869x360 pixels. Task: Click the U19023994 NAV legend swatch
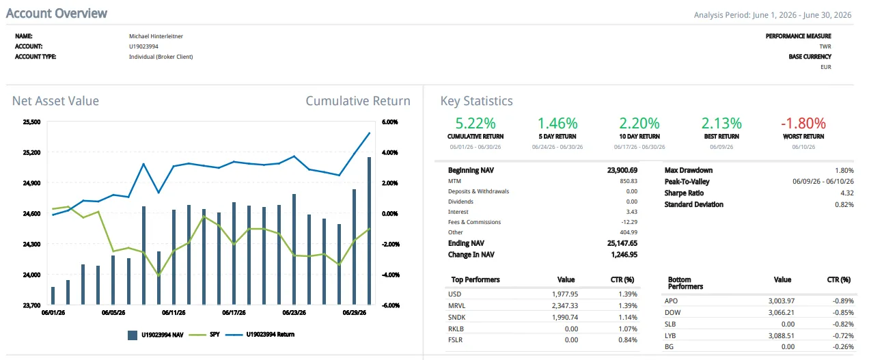point(133,335)
